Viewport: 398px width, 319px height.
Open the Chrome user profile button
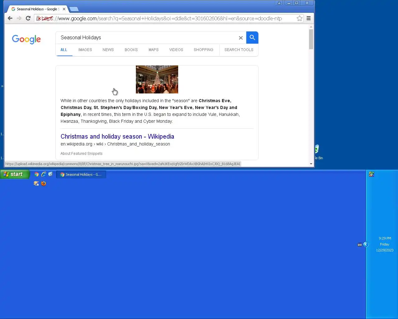[x=279, y=3]
